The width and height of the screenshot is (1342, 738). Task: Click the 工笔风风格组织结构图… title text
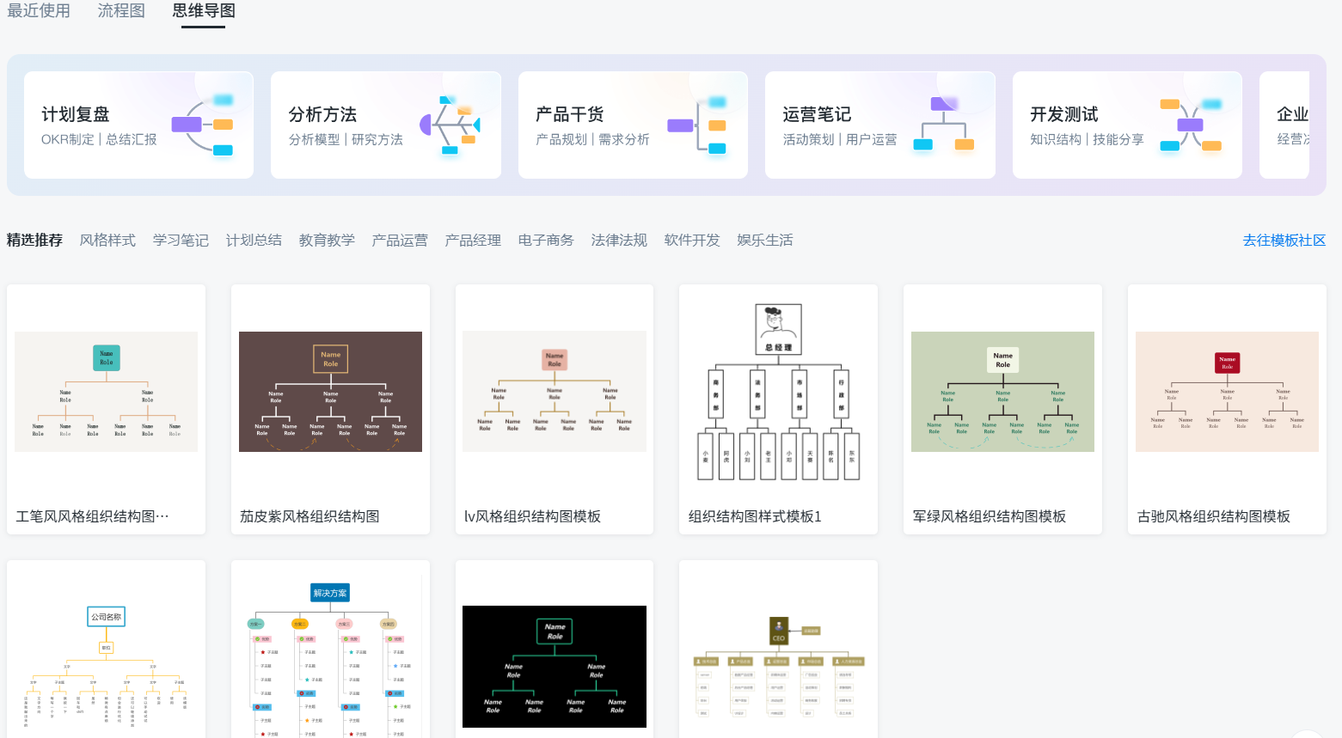92,516
